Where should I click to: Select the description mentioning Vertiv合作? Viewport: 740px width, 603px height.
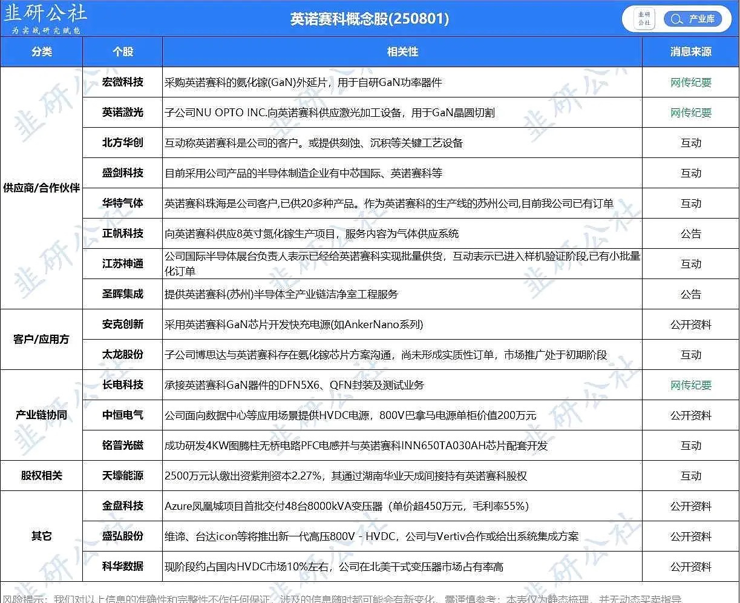pyautogui.click(x=372, y=536)
